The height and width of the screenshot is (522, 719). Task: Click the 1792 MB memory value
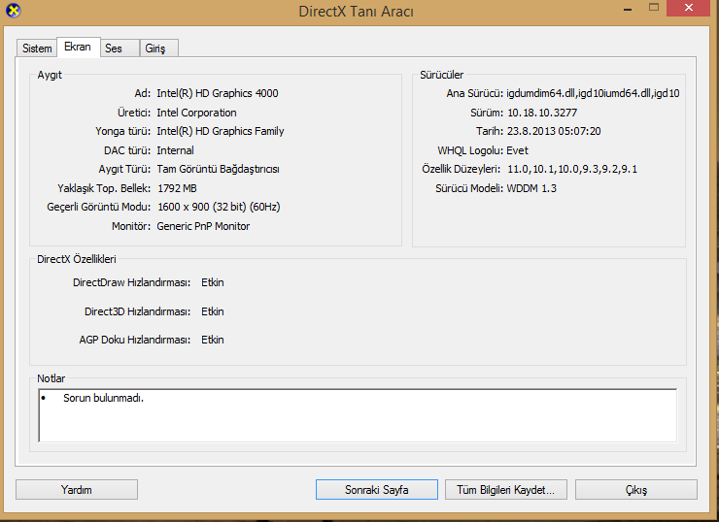pyautogui.click(x=177, y=188)
